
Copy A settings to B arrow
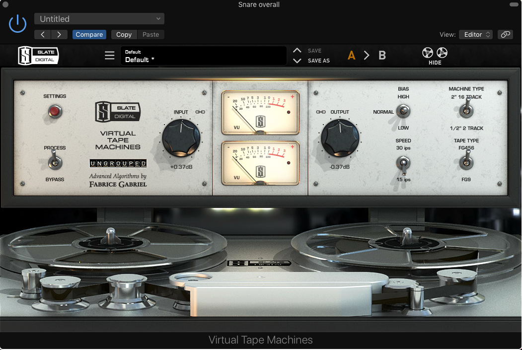coord(367,56)
